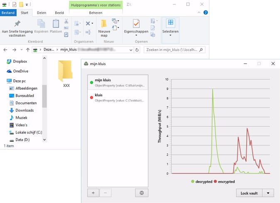The width and height of the screenshot is (280, 203).
Task: Click the Kopiëren icon in ribbon
Action: [41, 24]
